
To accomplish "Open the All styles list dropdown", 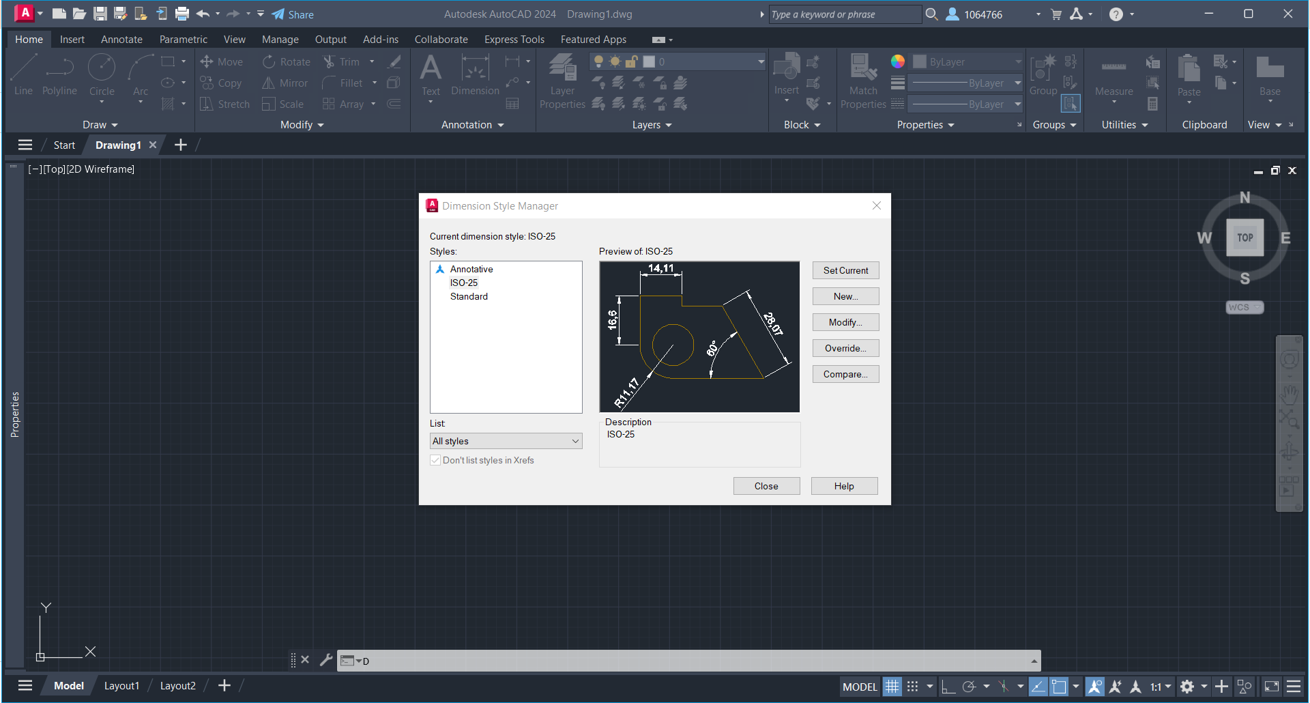I will [506, 442].
